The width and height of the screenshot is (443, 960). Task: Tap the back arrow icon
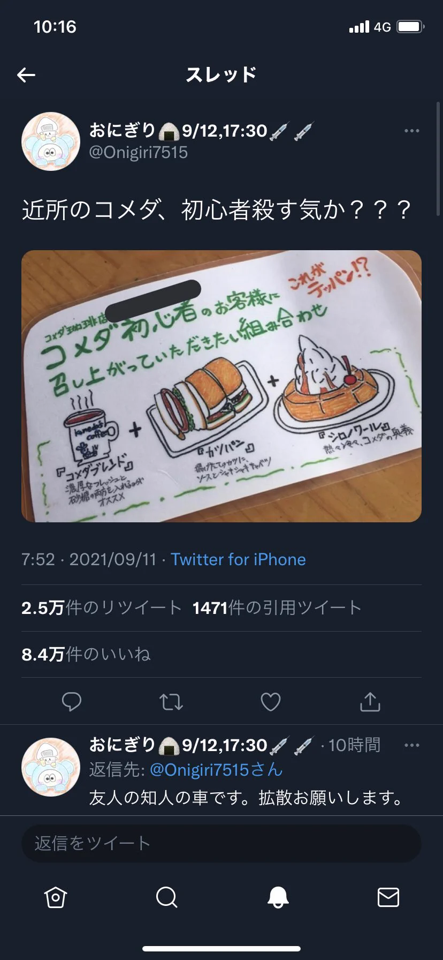point(26,75)
